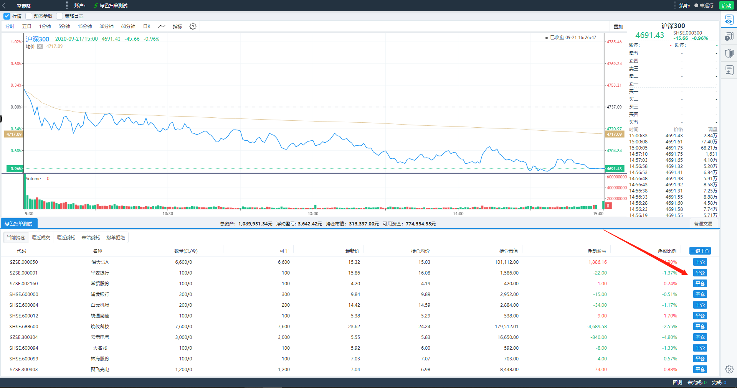Click the back arrow beside 空策略
737x388 pixels.
pos(4,6)
